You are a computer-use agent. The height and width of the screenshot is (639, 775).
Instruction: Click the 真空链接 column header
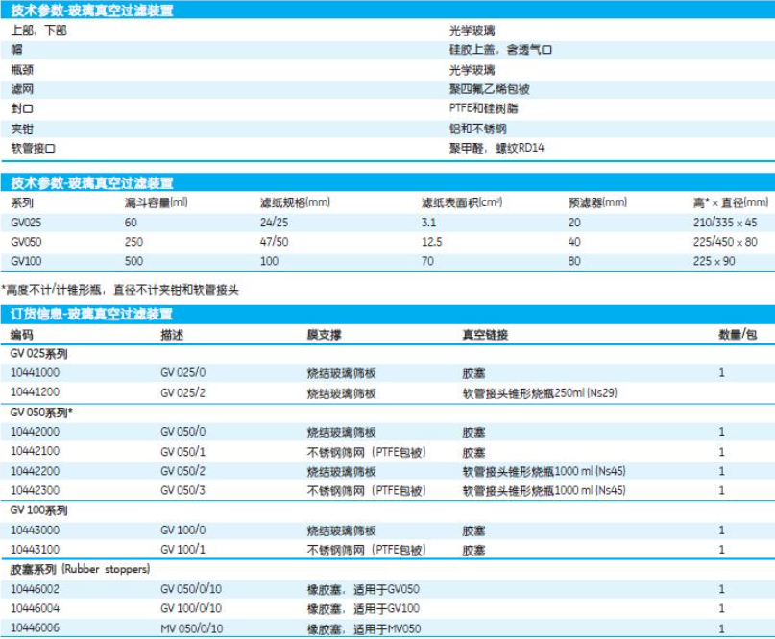[x=485, y=335]
